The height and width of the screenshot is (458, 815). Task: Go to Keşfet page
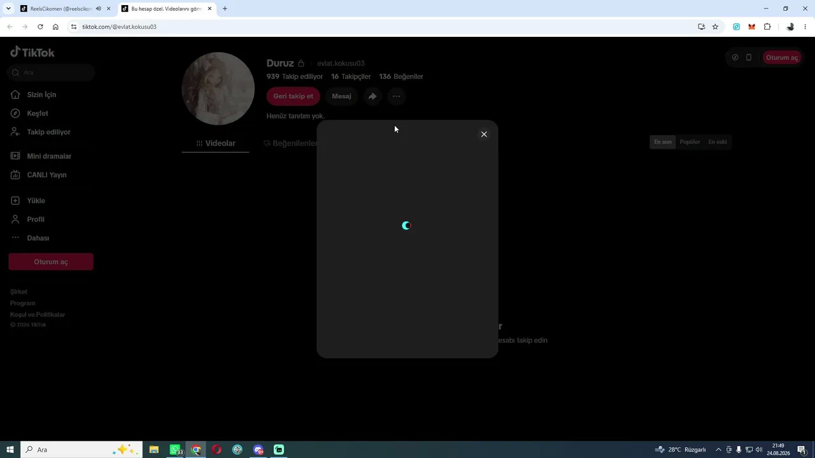coord(38,113)
